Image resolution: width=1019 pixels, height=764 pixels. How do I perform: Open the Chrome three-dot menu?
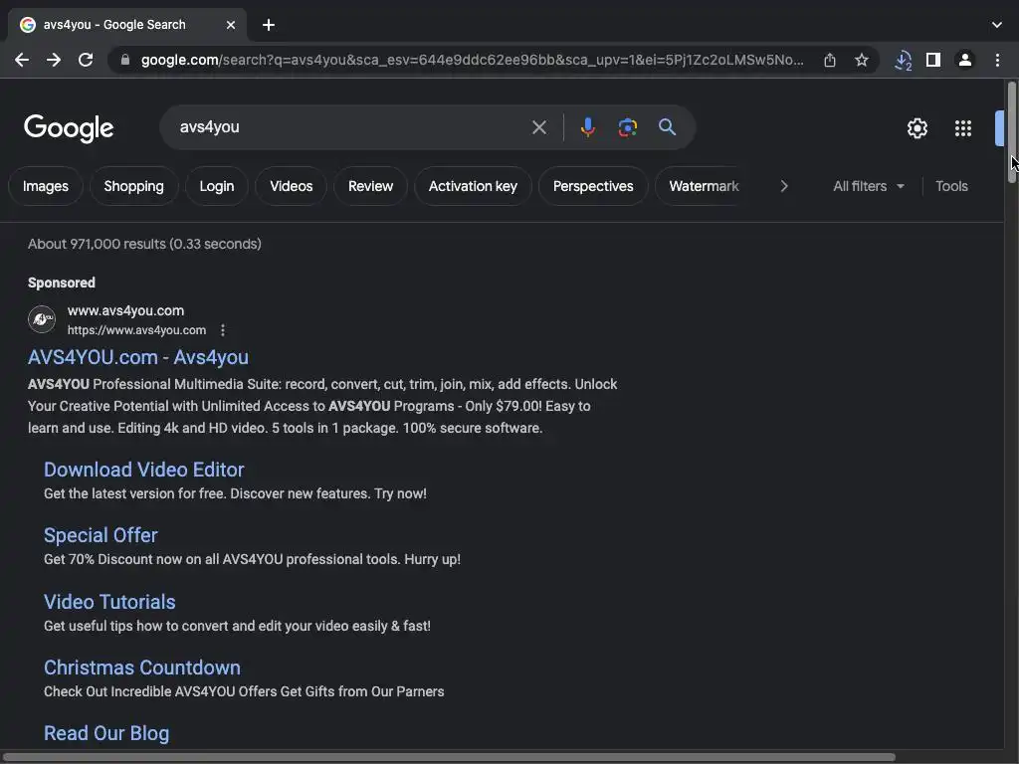[x=997, y=61]
